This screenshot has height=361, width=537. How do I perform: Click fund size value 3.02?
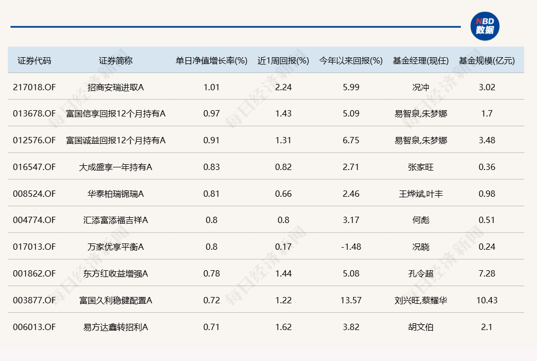pyautogui.click(x=487, y=87)
